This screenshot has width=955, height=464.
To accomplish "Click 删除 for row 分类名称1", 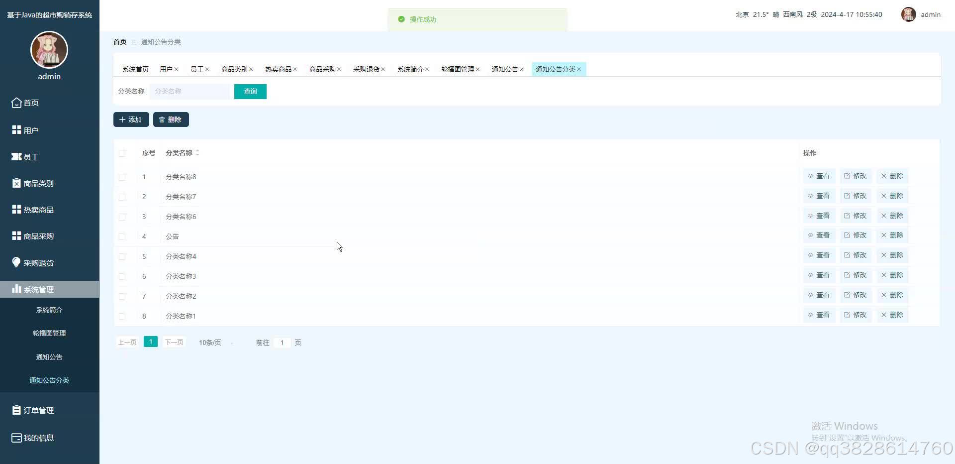I will (892, 315).
